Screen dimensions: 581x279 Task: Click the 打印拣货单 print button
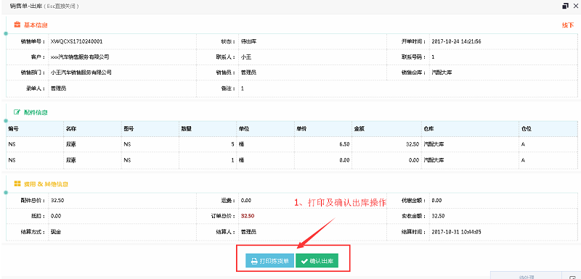269,261
